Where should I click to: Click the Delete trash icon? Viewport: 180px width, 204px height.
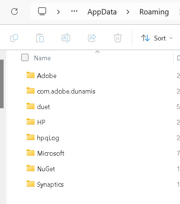(x=118, y=38)
